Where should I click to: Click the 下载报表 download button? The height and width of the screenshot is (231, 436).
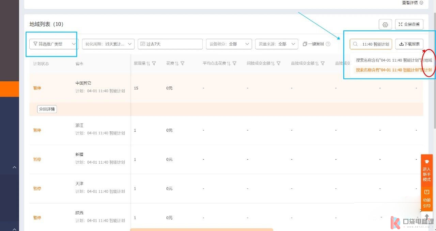(409, 44)
